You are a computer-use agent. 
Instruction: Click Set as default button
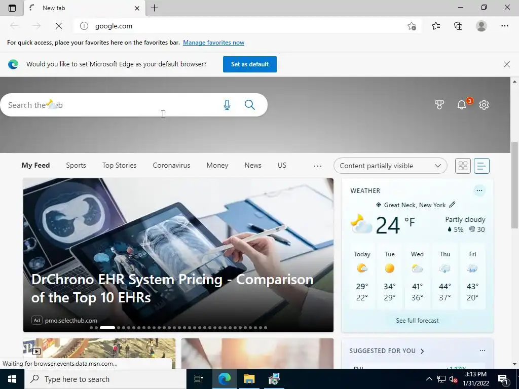(249, 64)
